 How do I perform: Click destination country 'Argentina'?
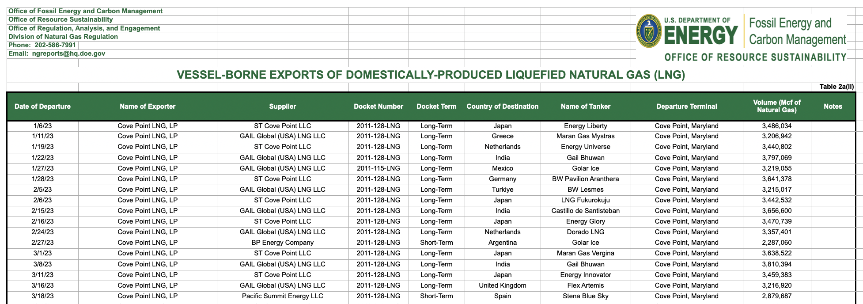[x=503, y=243]
